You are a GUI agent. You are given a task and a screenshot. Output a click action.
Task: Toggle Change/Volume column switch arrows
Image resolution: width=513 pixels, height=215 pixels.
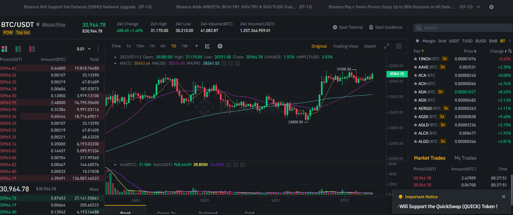[x=510, y=51]
